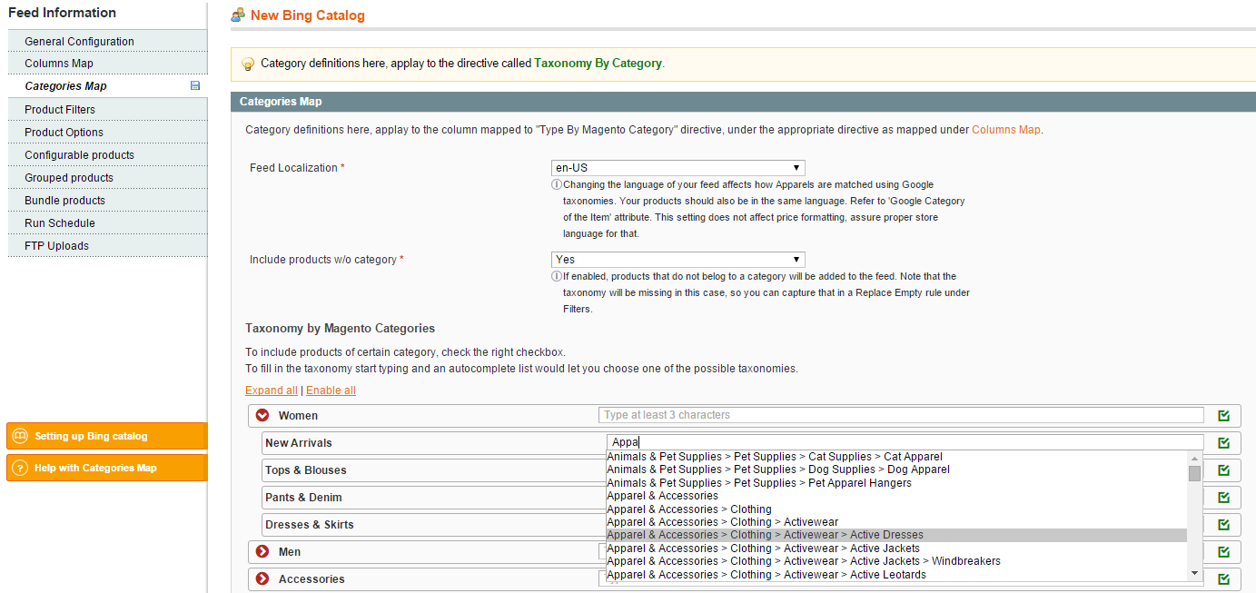
Task: Click the Taxonomy By Category highlighted text
Action: coord(598,64)
